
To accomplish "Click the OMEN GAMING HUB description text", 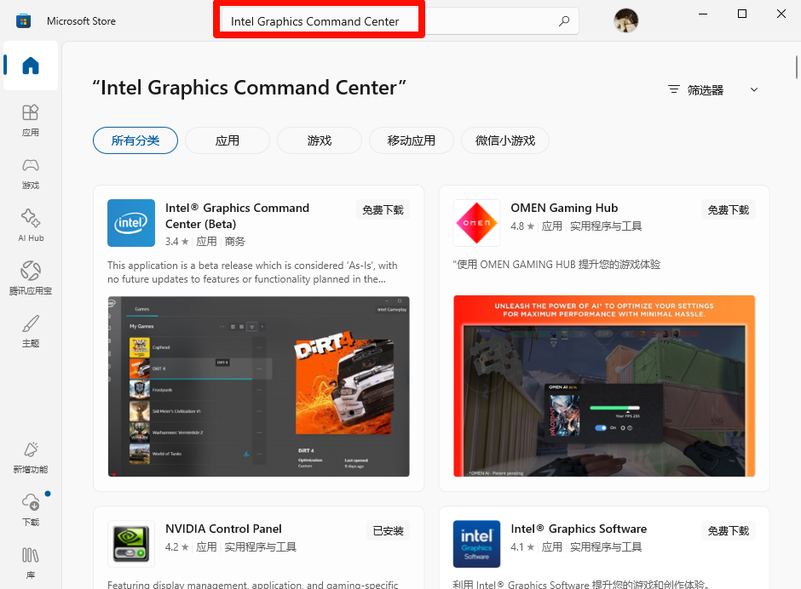I will coord(556,265).
